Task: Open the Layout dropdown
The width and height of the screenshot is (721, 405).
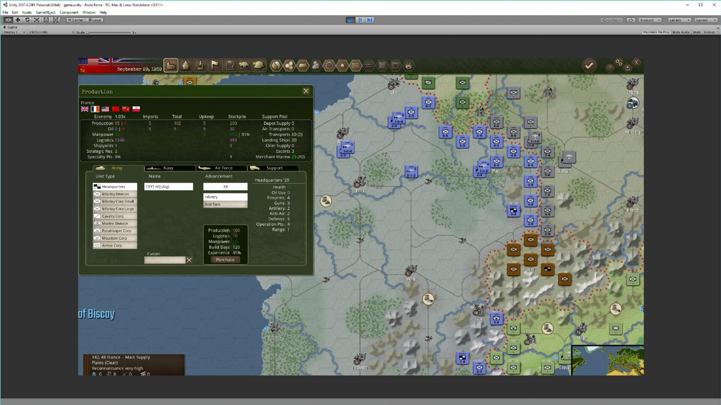Action: 704,20
